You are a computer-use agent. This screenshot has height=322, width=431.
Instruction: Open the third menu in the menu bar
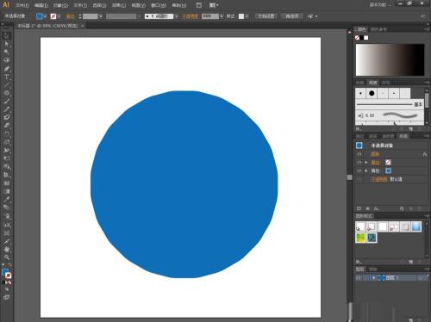point(60,5)
